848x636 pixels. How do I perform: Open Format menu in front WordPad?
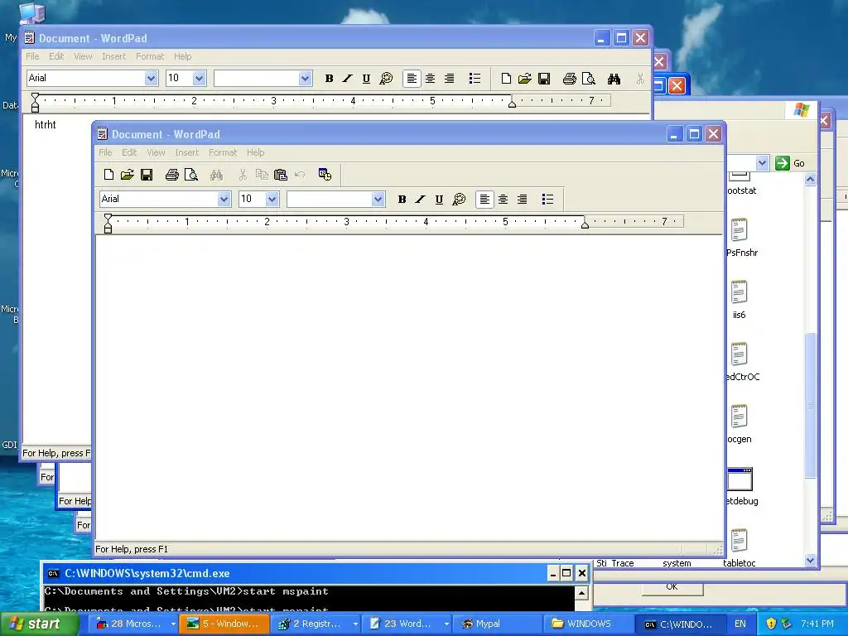tap(223, 152)
